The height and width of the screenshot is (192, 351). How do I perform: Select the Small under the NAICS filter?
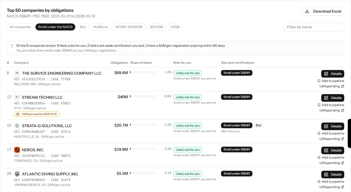pyautogui.click(x=55, y=27)
